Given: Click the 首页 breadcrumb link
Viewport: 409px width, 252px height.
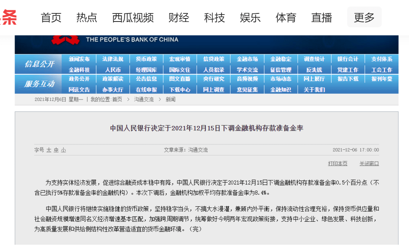Looking at the screenshot, I should 117,99.
